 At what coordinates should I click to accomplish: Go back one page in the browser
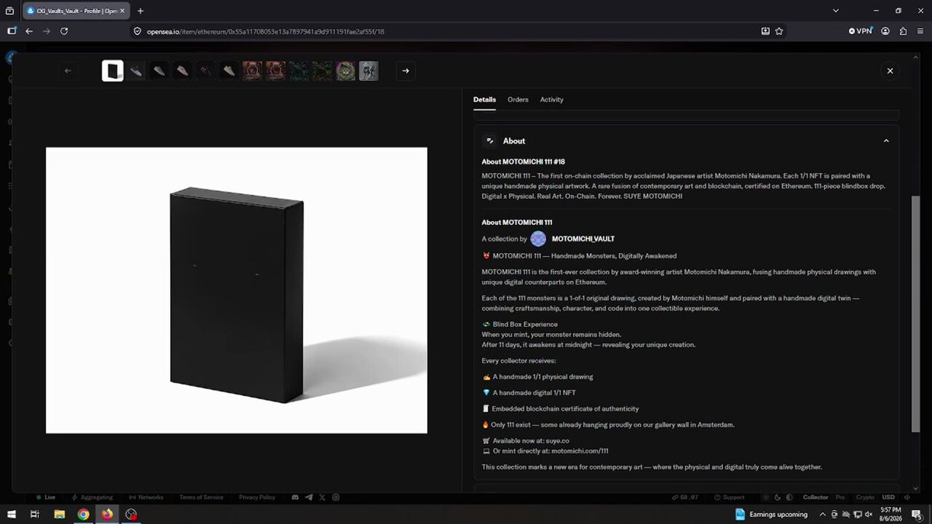pos(29,31)
